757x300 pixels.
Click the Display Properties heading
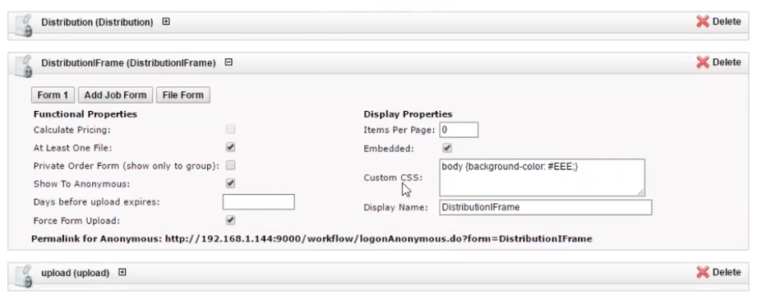(408, 114)
